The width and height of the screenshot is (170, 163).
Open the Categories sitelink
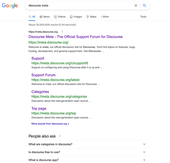click(x=40, y=92)
